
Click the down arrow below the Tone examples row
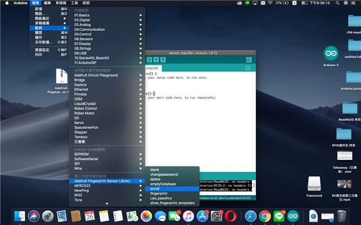[x=107, y=204]
